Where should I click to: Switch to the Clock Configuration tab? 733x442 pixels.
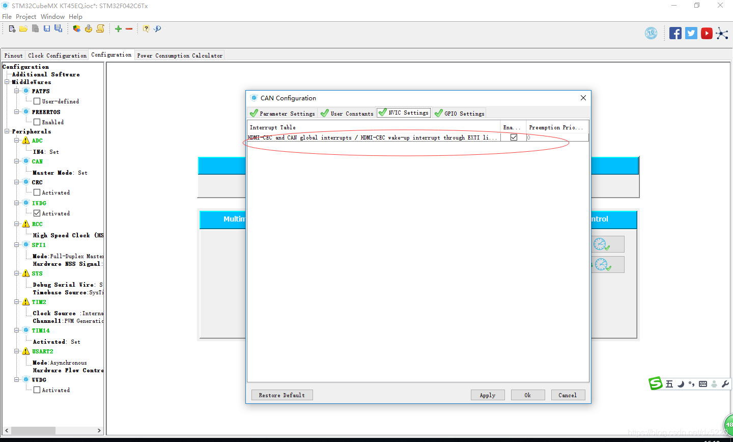click(x=58, y=56)
